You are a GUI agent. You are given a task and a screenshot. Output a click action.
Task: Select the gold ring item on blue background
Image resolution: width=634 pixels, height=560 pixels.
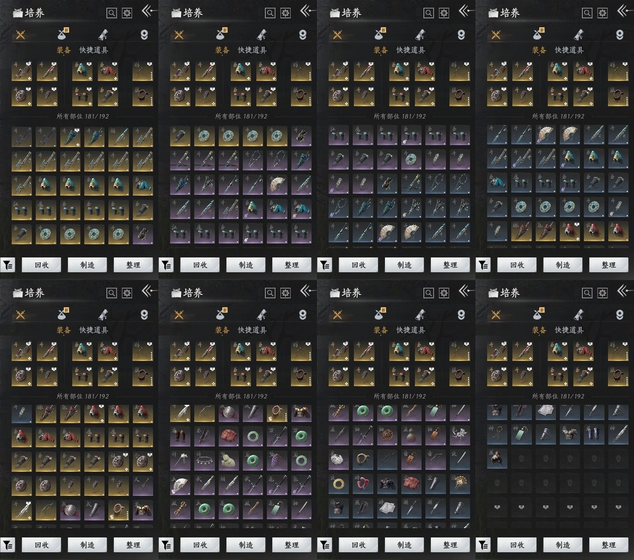pyautogui.click(x=339, y=483)
